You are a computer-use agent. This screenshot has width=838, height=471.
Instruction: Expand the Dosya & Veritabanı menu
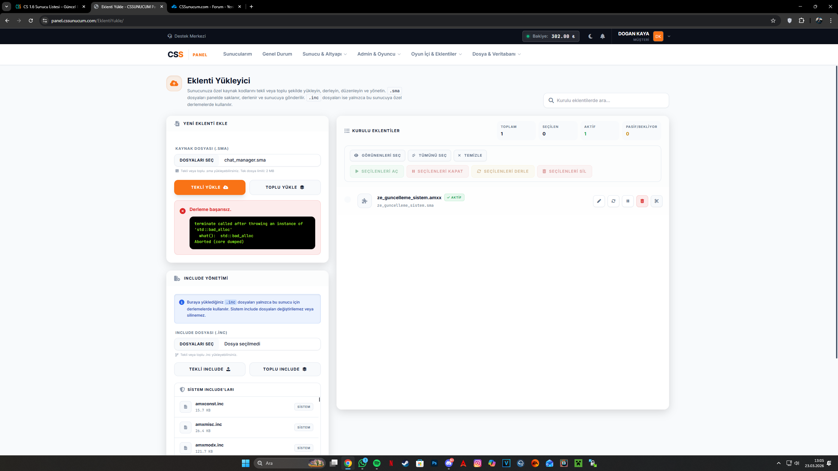496,54
